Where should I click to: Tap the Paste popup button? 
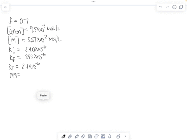[x=43, y=96]
